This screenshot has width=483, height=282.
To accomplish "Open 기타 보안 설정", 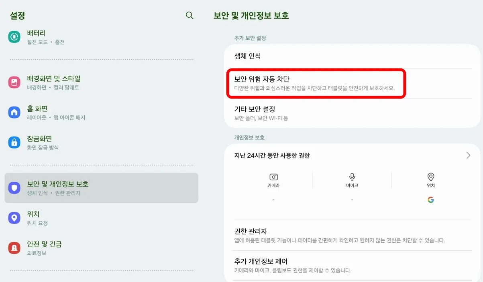I will point(352,113).
